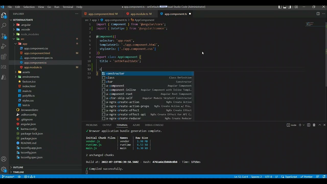Add a new terminal with plus icon
The width and height of the screenshot is (327, 184).
300,125
